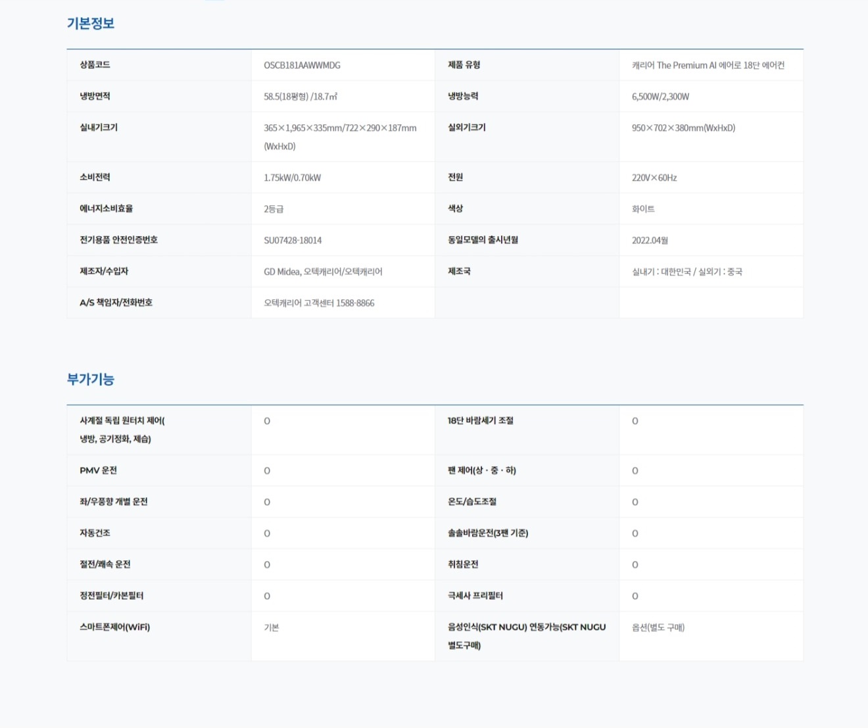This screenshot has height=728, width=868.
Task: Click the 냉방면적 label
Action: coord(95,96)
